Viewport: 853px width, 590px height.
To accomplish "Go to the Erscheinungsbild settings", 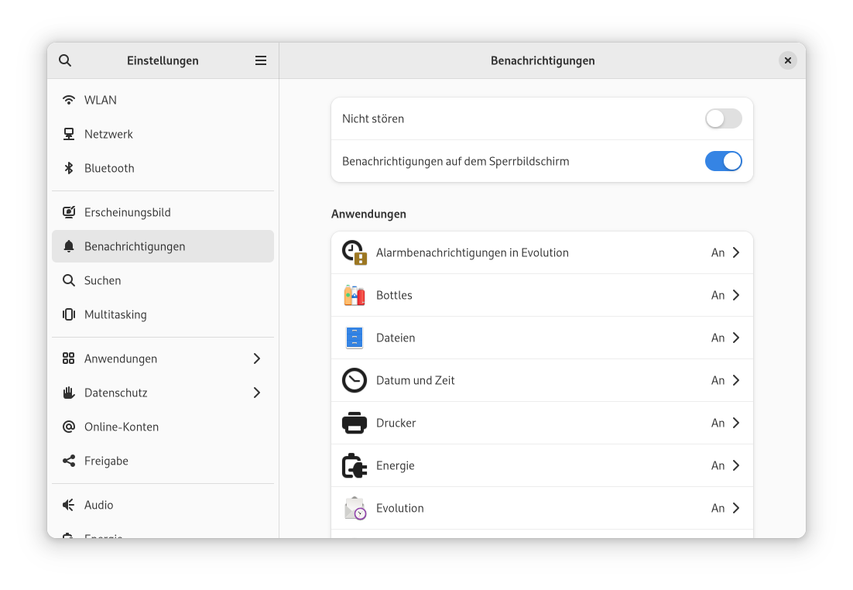I will pos(128,212).
